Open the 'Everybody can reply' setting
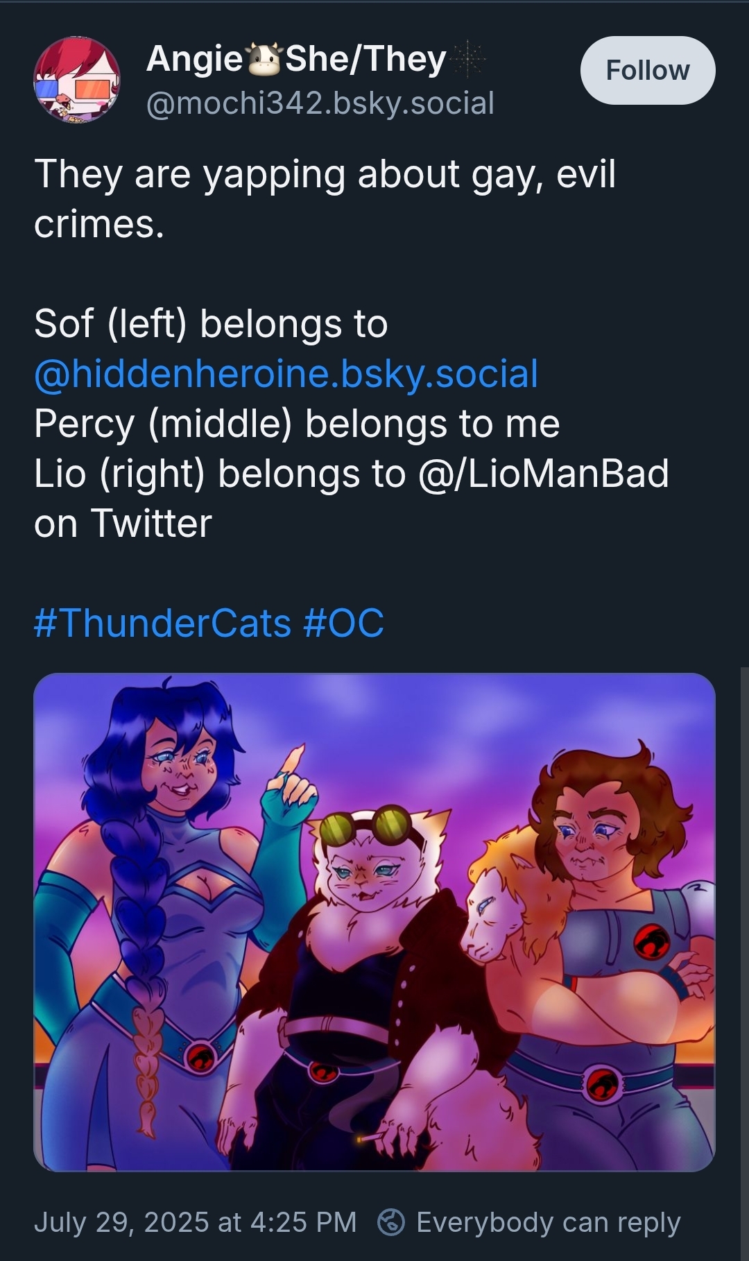This screenshot has width=749, height=1261. 548,1222
